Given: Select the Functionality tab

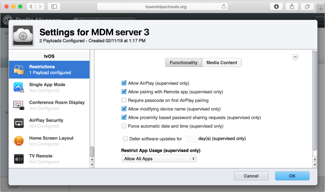Looking at the screenshot, I should tap(184, 63).
